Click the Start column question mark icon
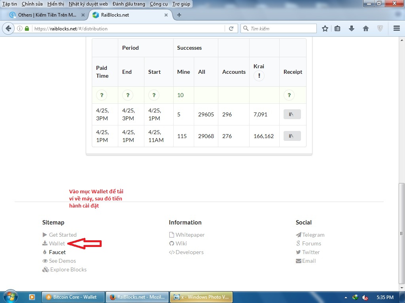This screenshot has height=303, width=405. [x=154, y=95]
